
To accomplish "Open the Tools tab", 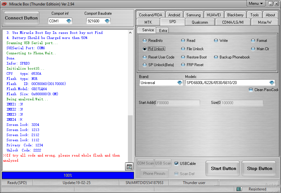I will click(x=255, y=15).
